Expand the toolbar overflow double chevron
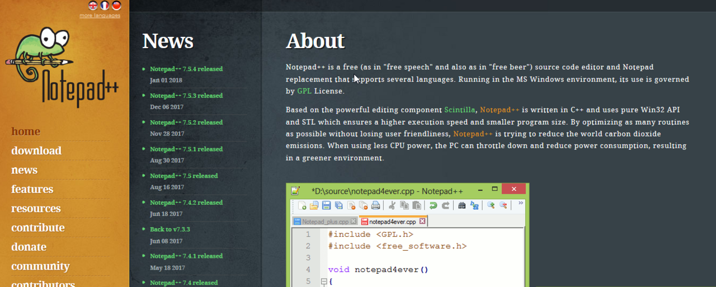The image size is (716, 287). coord(521,203)
